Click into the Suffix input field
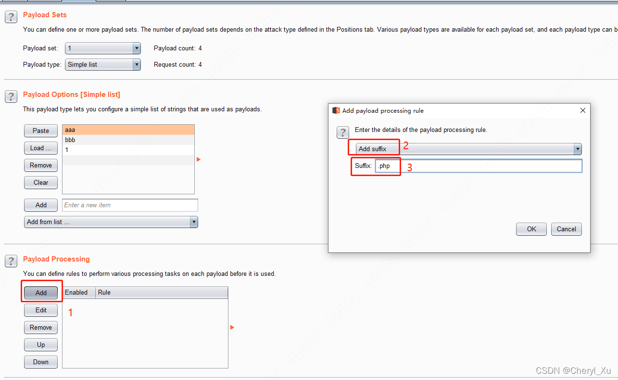 coord(479,166)
